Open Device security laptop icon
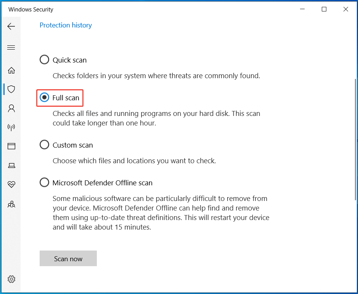 click(x=11, y=165)
